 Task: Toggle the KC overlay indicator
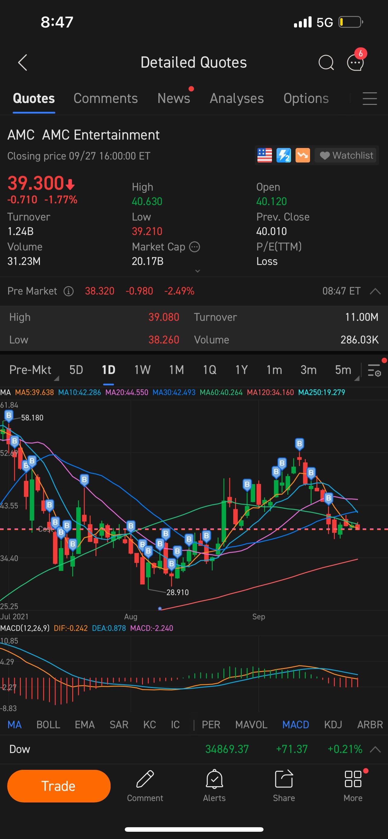coord(150,725)
